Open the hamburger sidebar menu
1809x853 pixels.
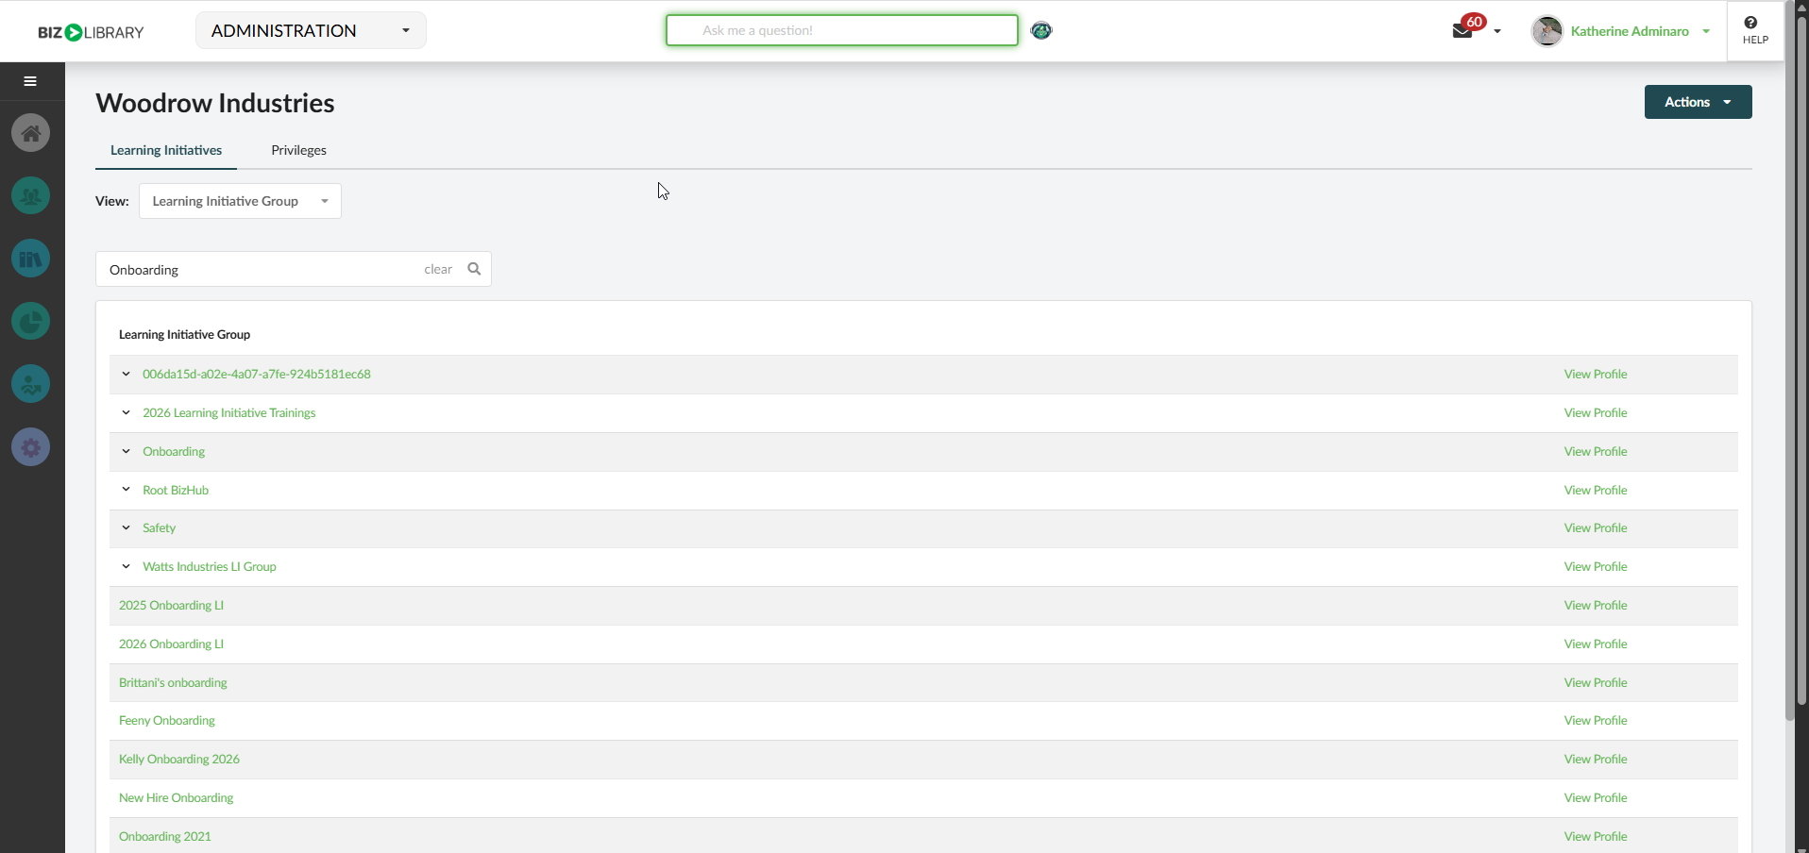[x=30, y=81]
